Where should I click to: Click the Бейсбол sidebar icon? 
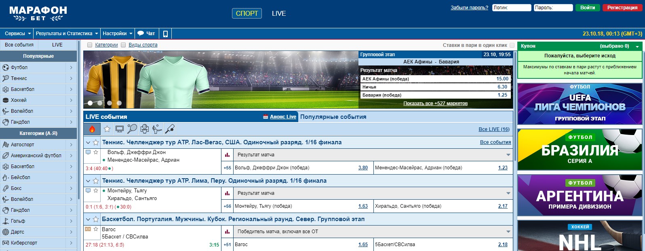tap(6, 177)
